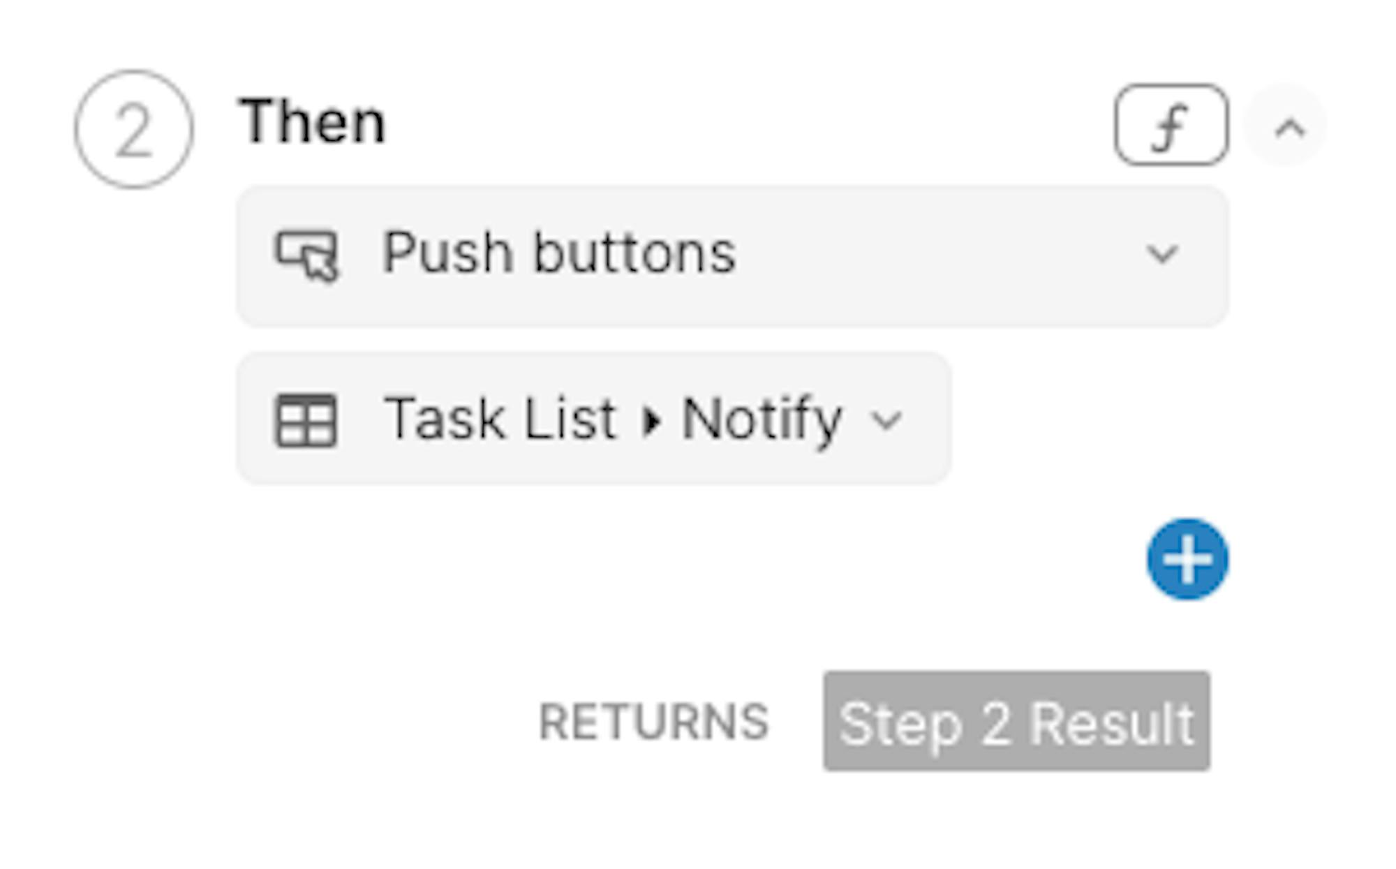Click the circled number 2 step badge
The width and height of the screenshot is (1396, 869).
pos(133,129)
